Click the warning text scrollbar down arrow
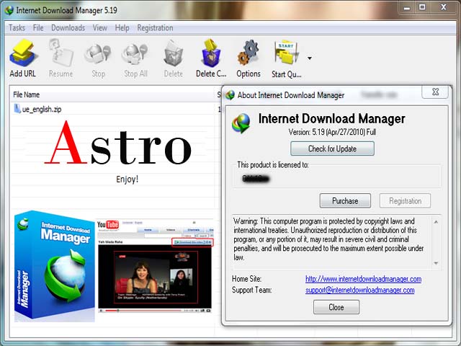This screenshot has height=346, width=461. coord(436,263)
